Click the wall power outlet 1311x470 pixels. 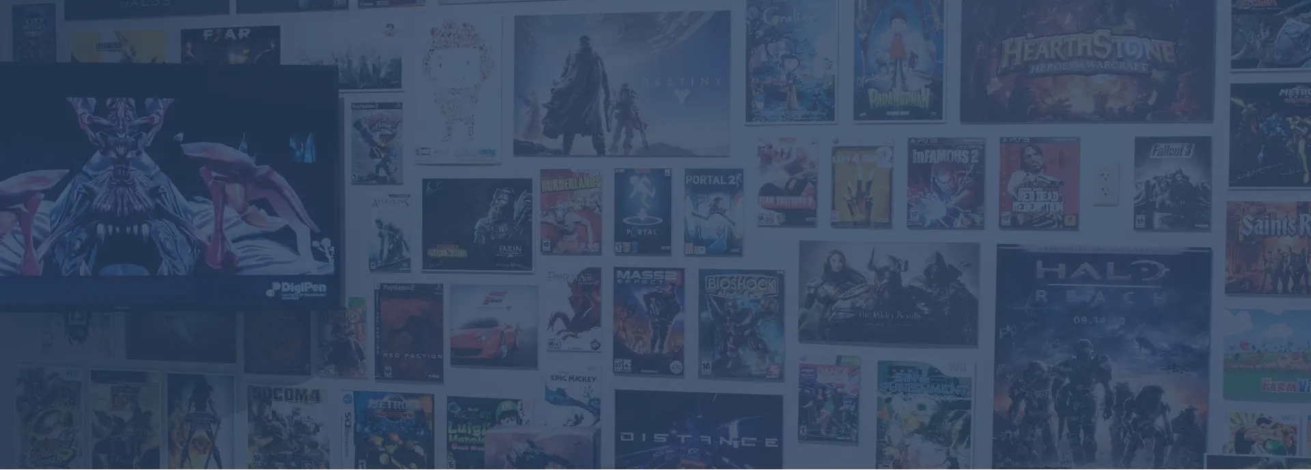coord(1106,184)
